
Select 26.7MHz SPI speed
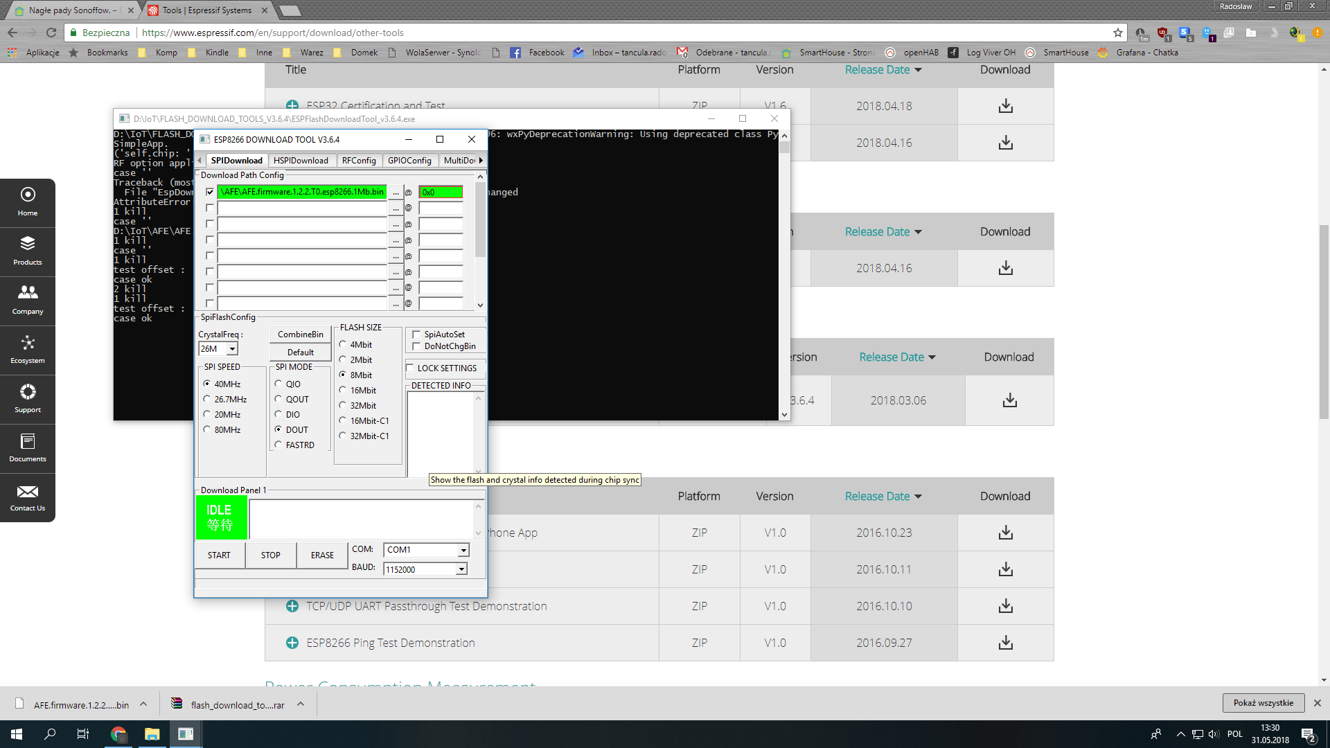tap(206, 399)
